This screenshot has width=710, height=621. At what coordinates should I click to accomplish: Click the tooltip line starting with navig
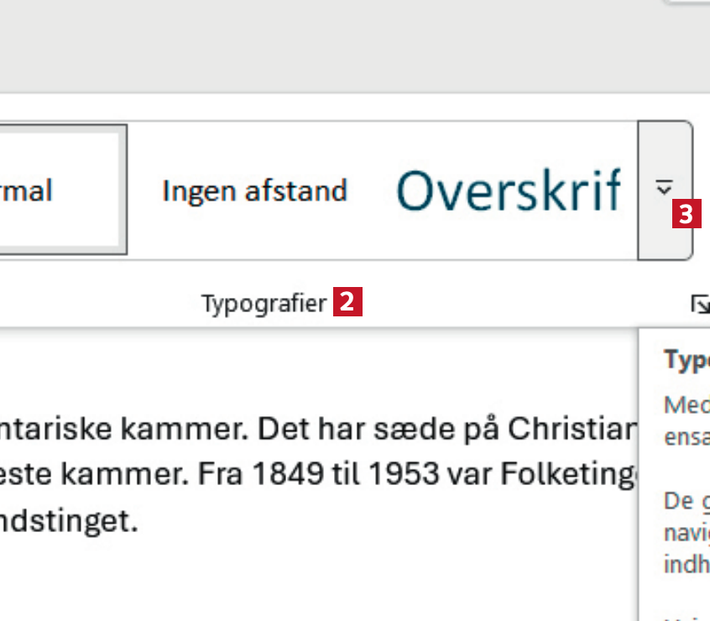click(x=687, y=532)
